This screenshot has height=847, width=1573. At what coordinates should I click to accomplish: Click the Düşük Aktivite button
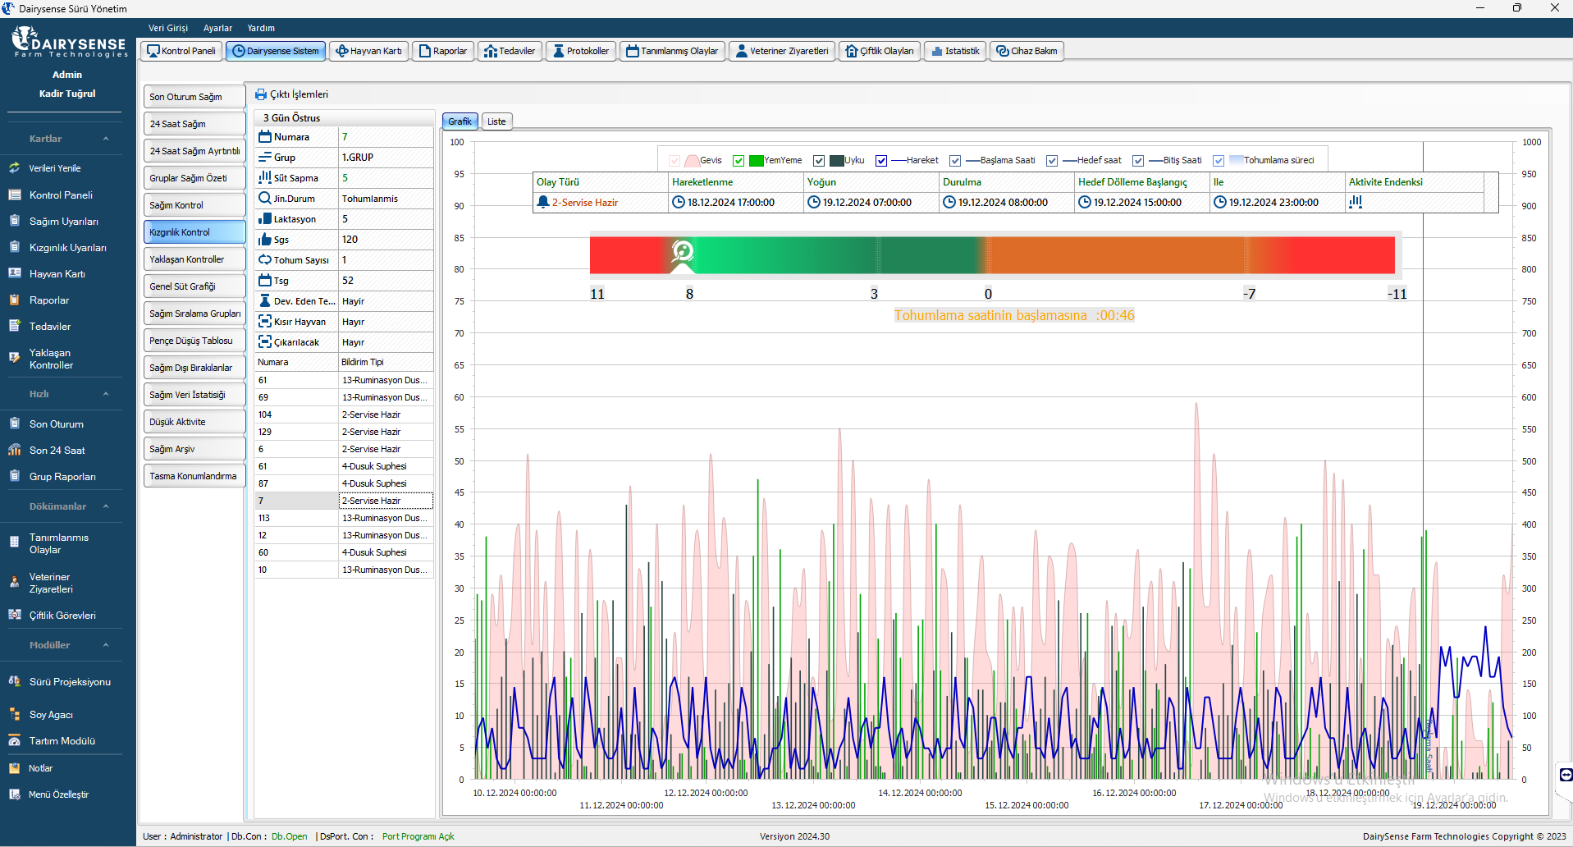coord(194,422)
